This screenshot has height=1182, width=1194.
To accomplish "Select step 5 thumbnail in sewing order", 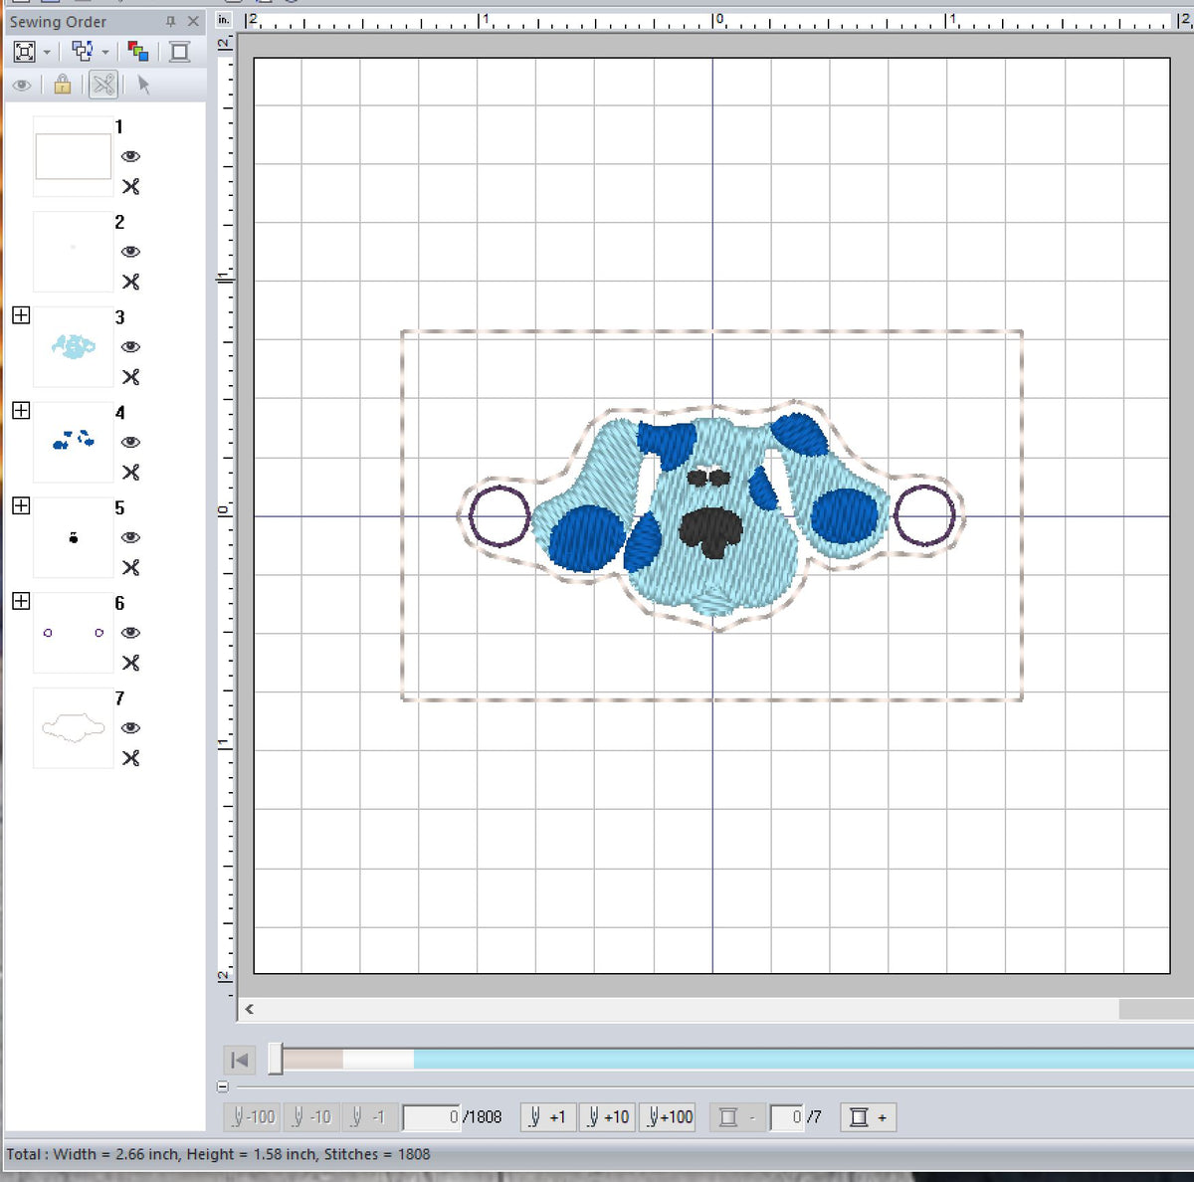I will (x=73, y=538).
